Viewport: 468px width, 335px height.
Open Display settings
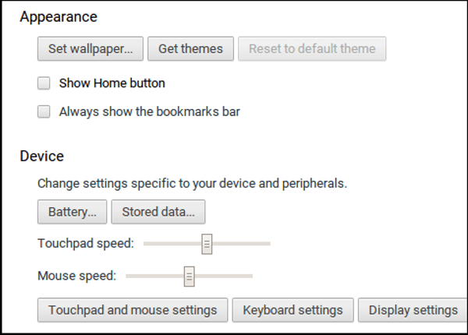pyautogui.click(x=413, y=310)
